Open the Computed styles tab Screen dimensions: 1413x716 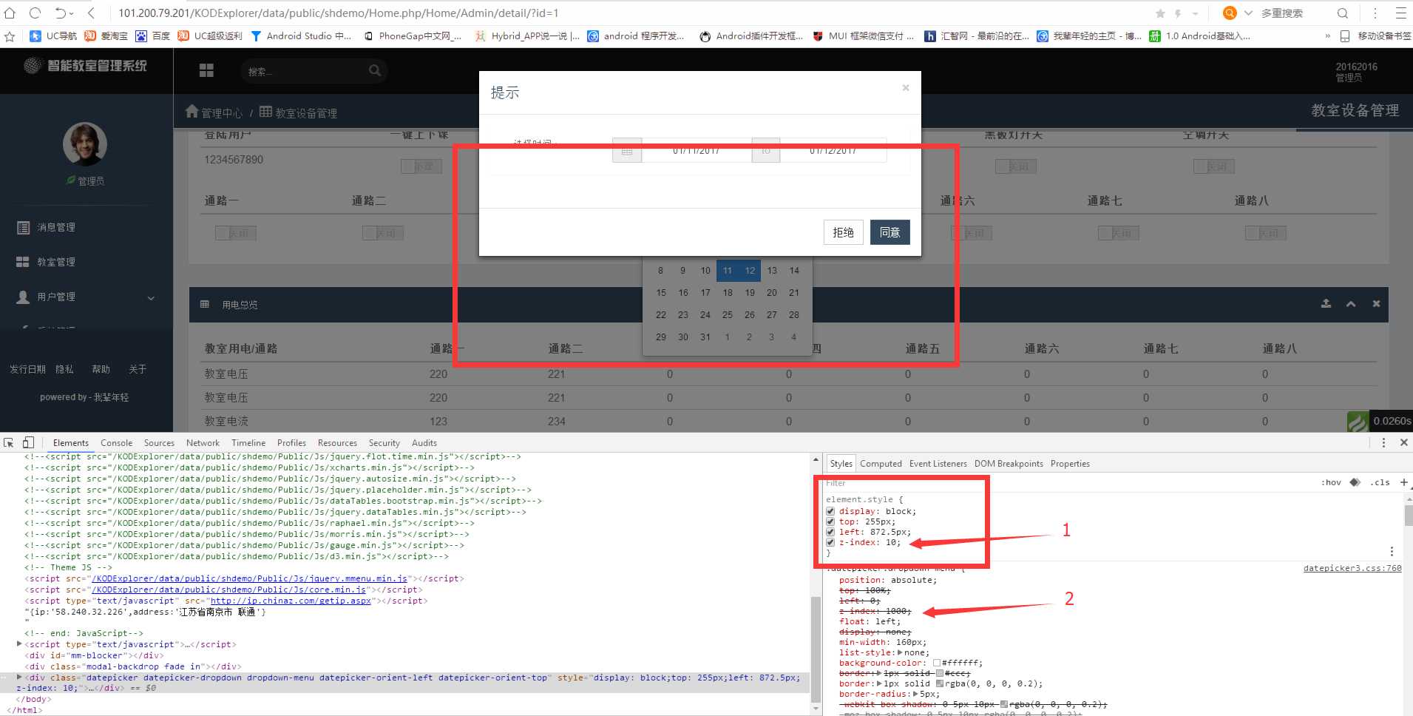click(881, 464)
